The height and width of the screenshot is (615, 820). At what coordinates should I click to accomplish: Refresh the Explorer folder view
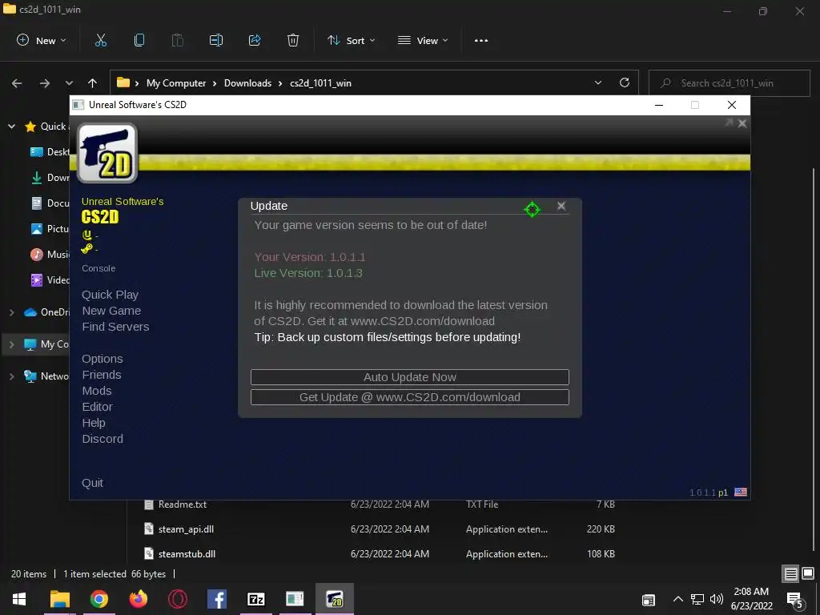pos(625,82)
